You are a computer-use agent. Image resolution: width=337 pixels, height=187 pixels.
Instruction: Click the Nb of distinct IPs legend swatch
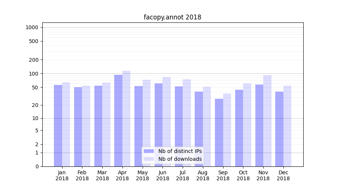click(149, 151)
